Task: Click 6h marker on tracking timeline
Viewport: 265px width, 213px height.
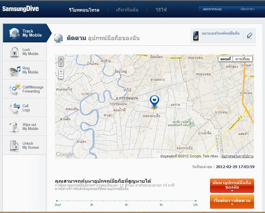Action: (x=126, y=201)
